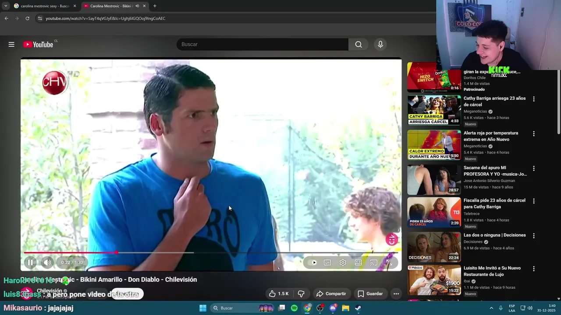This screenshot has width=561, height=315.
Task: Open Sacame del apuro MI PROFESORA video
Action: tap(495, 171)
